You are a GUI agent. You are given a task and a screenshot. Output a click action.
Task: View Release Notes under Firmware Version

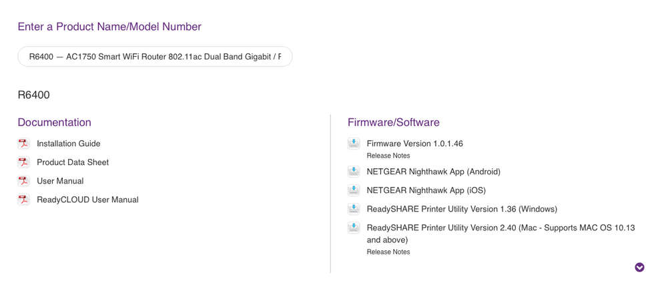click(x=388, y=156)
